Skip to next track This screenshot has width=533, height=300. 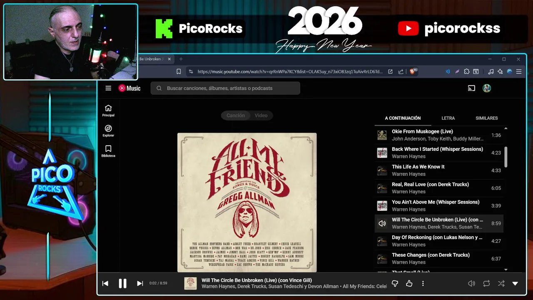click(140, 283)
